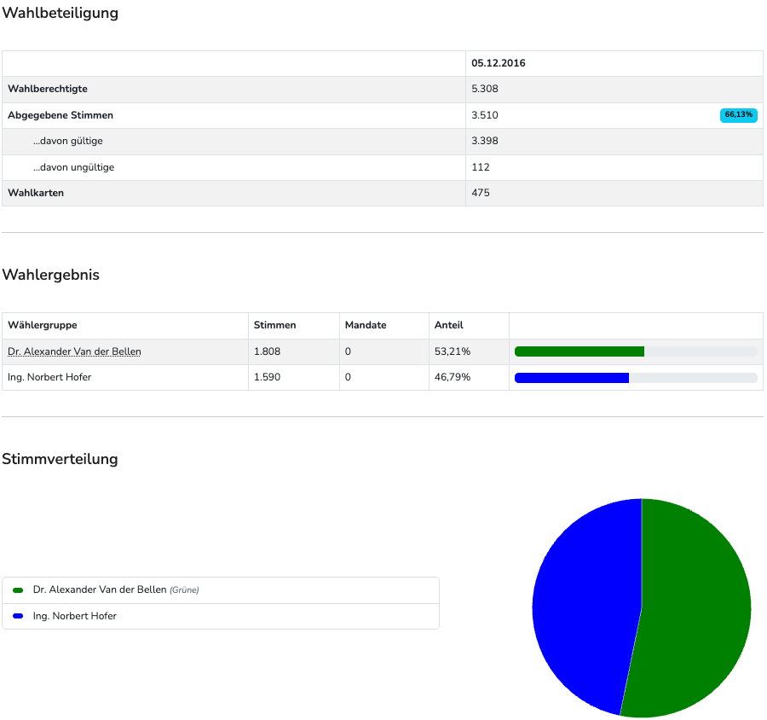Select the Wahlberechtigte row label

coord(48,89)
